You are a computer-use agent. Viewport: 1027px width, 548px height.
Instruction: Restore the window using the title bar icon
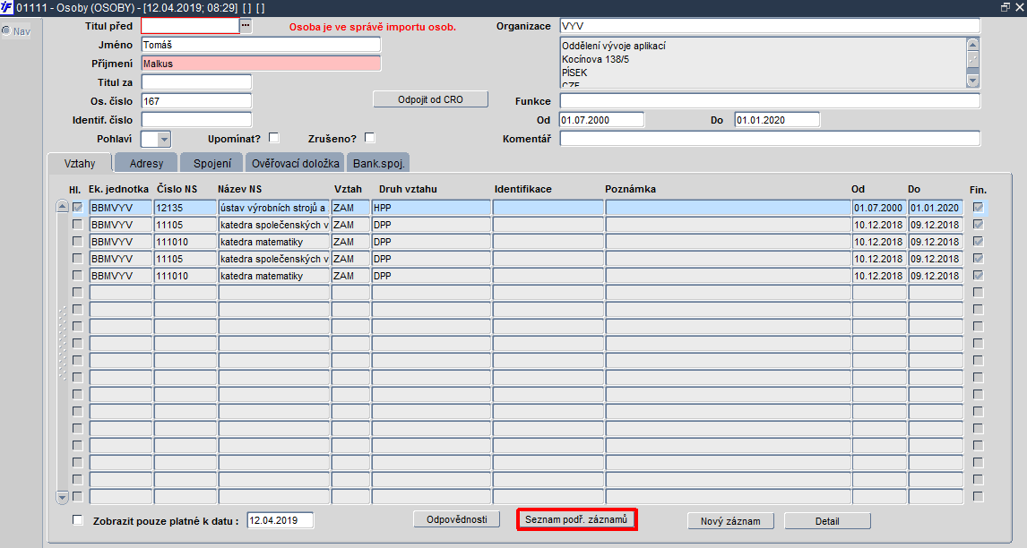1005,7
